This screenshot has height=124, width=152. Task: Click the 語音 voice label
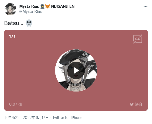coord(139,104)
